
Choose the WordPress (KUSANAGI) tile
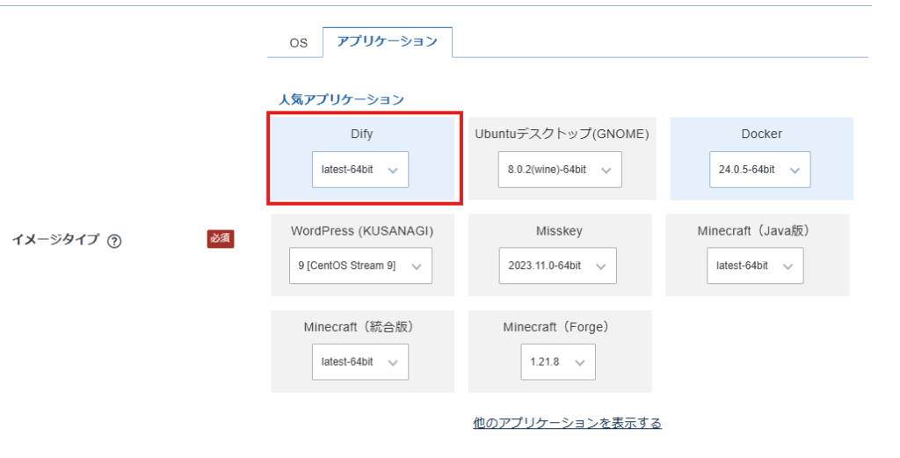(362, 230)
